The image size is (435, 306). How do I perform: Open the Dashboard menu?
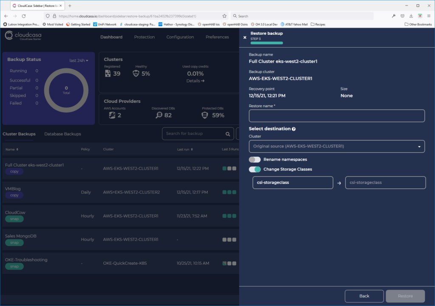111,37
